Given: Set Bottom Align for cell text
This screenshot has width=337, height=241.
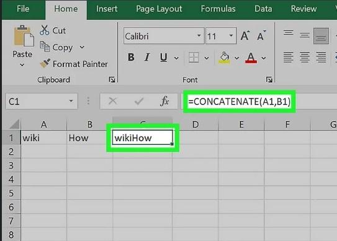Looking at the screenshot, I should coord(321,36).
